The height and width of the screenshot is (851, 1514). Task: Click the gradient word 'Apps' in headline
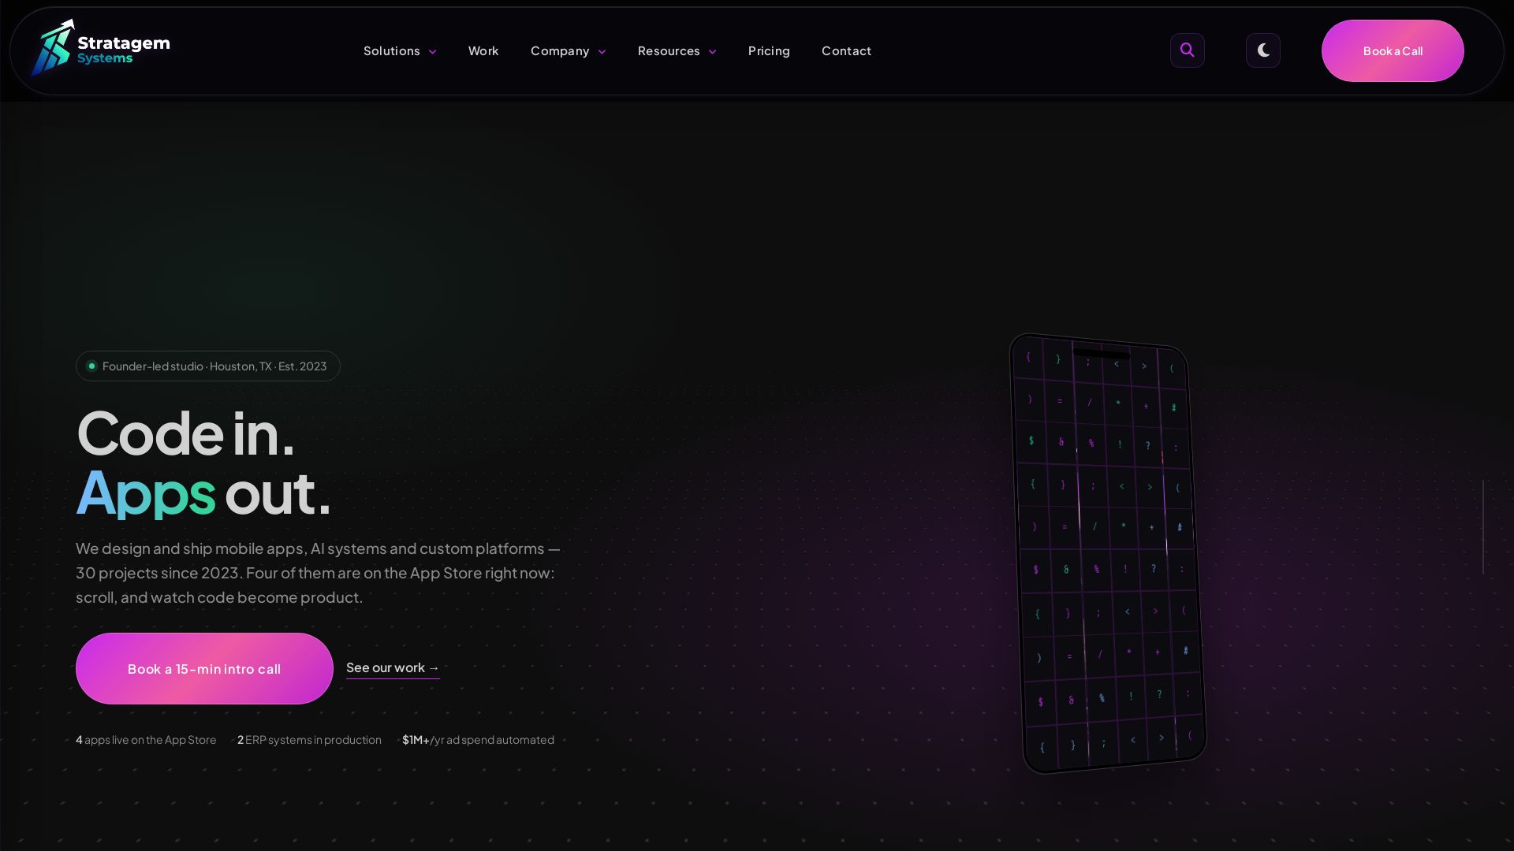pos(145,492)
